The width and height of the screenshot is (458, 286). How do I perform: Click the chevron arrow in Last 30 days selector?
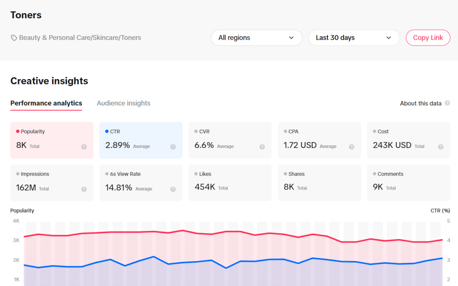click(x=389, y=38)
